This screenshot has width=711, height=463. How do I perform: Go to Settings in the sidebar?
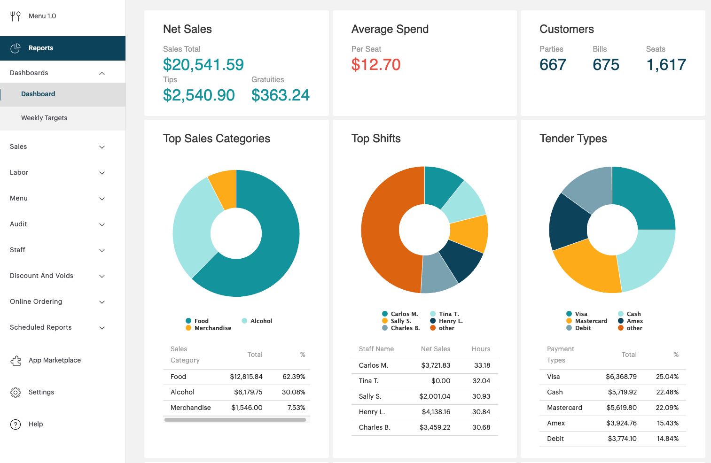point(41,392)
